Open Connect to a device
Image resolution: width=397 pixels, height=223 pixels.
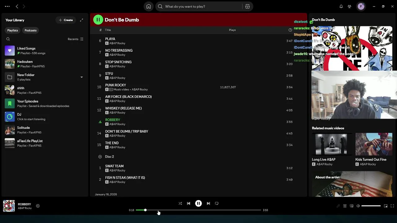351,206
